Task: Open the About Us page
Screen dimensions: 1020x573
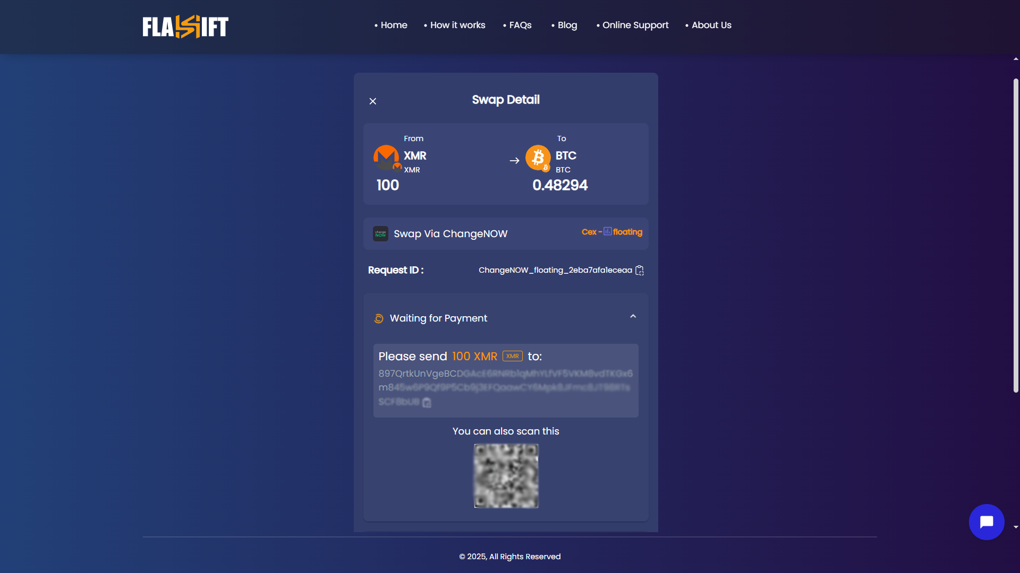Action: (x=711, y=25)
